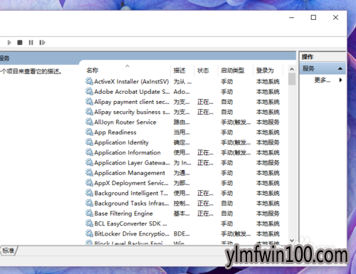
Task: Sort services by the 描述 column header
Action: pyautogui.click(x=179, y=70)
